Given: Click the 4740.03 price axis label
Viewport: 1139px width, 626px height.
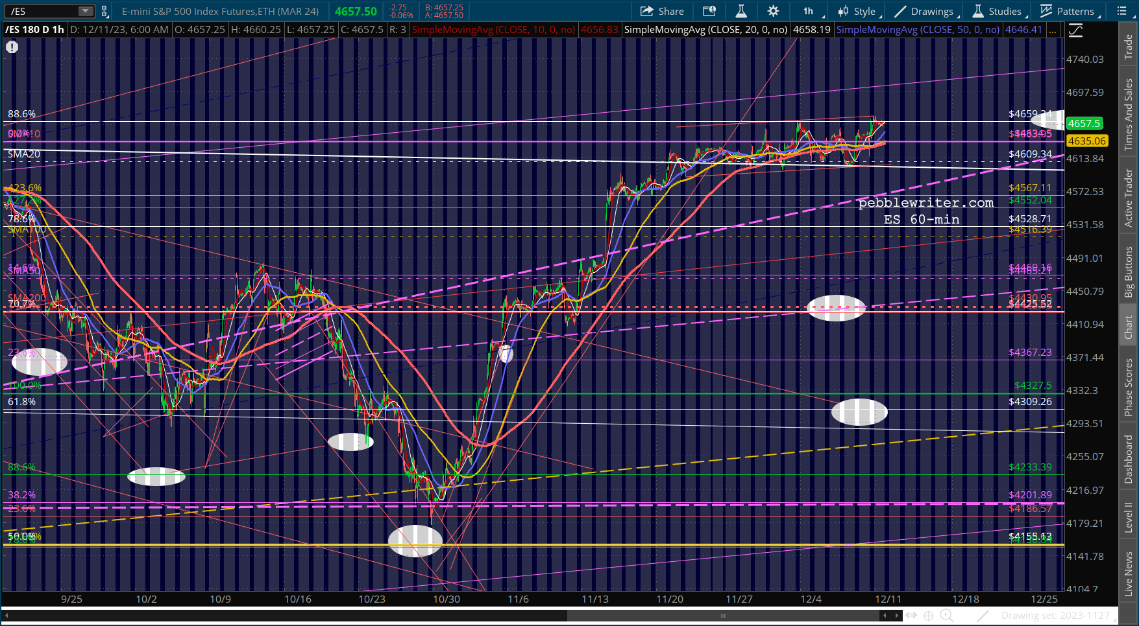Looking at the screenshot, I should (1085, 59).
